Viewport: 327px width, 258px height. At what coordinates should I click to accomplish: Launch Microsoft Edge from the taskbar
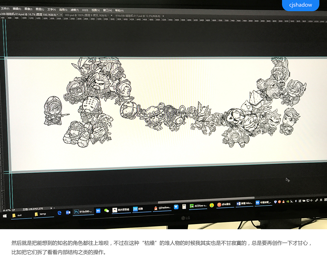coord(60,213)
